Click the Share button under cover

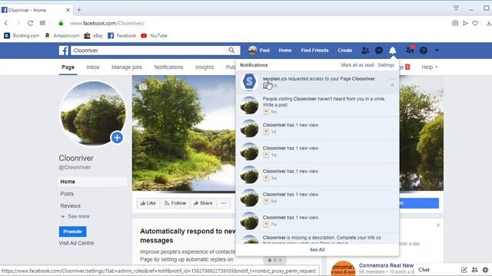[x=203, y=203]
